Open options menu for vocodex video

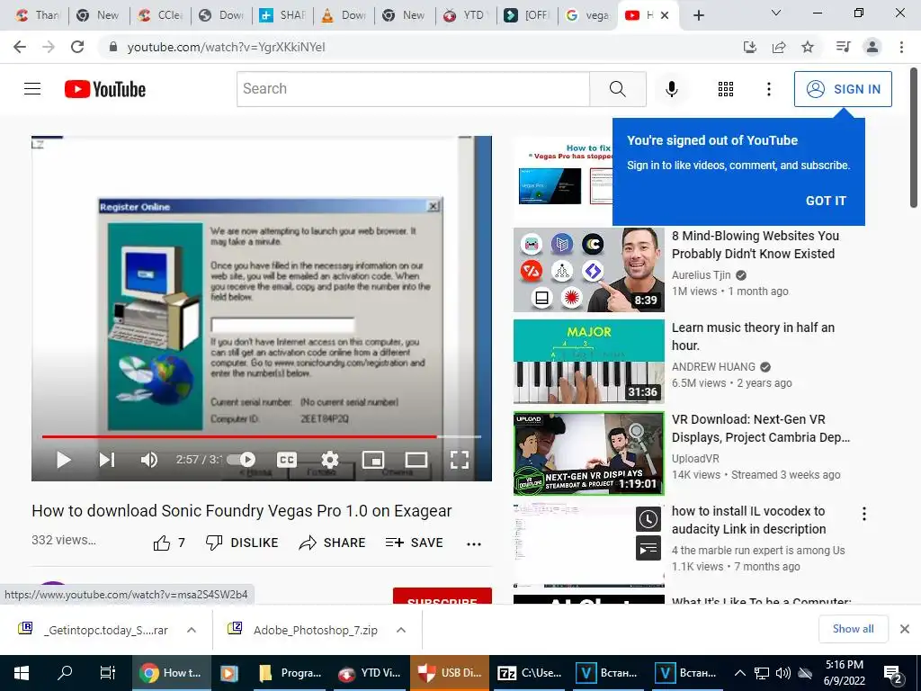(x=864, y=514)
